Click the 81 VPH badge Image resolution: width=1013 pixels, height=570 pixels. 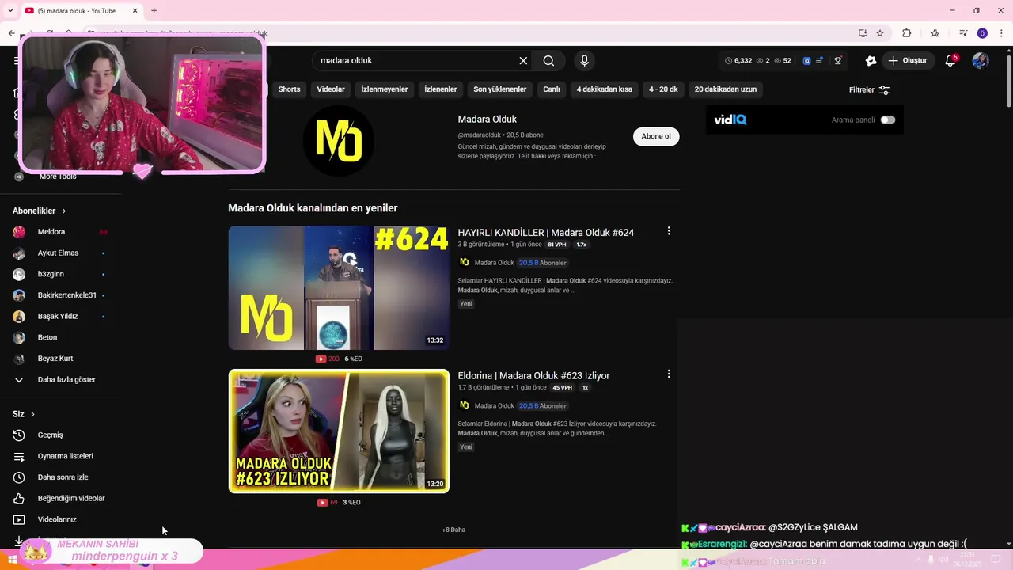[x=557, y=245]
